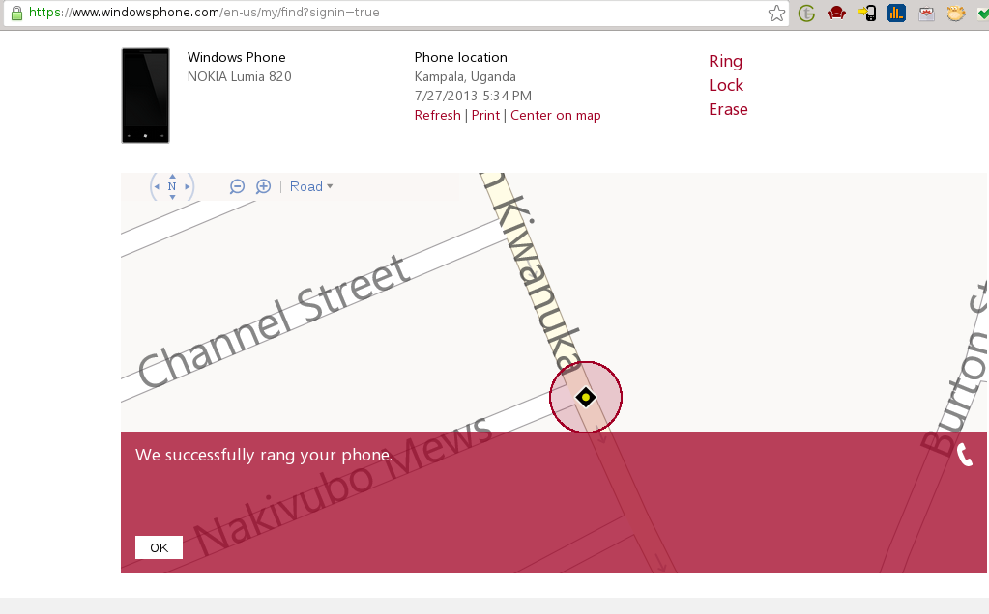The width and height of the screenshot is (989, 614).
Task: Click the Nokia Lumia phone thumbnail
Action: pyautogui.click(x=146, y=96)
